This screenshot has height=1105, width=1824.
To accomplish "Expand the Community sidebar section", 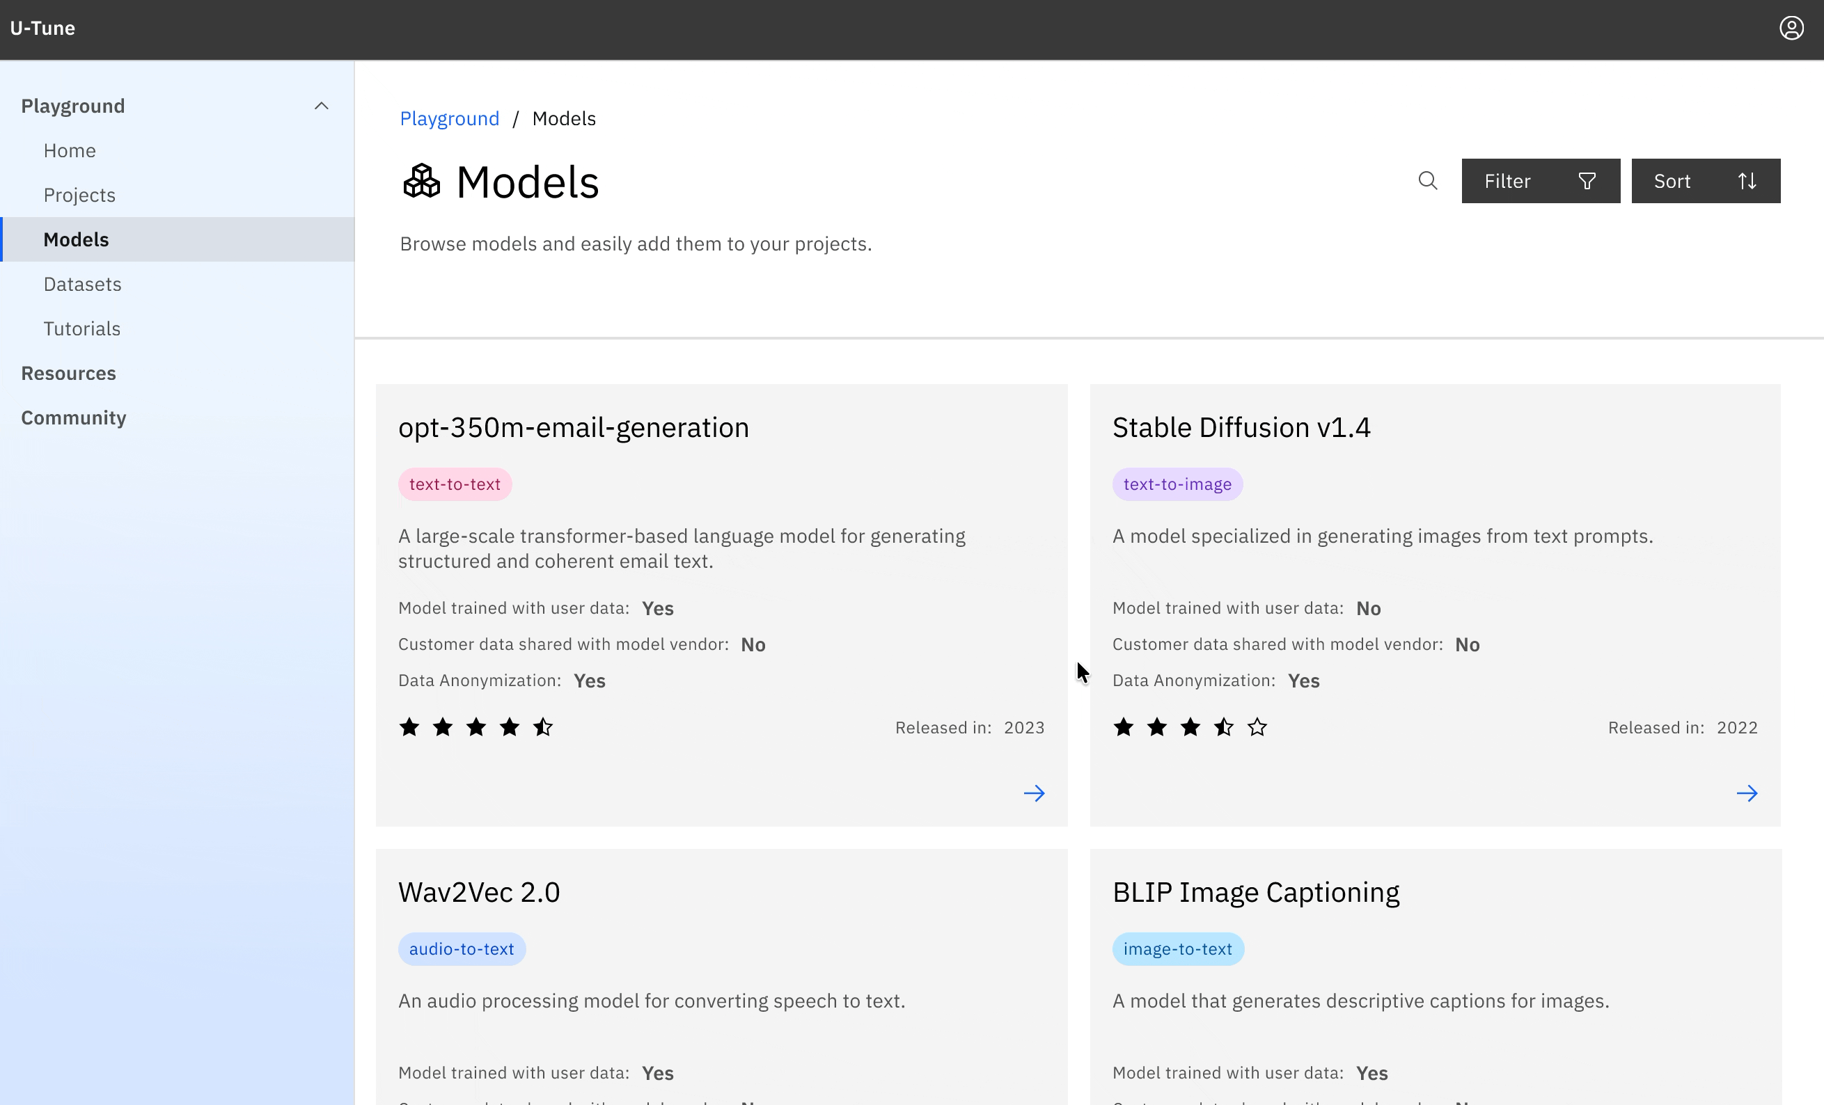I will [74, 418].
